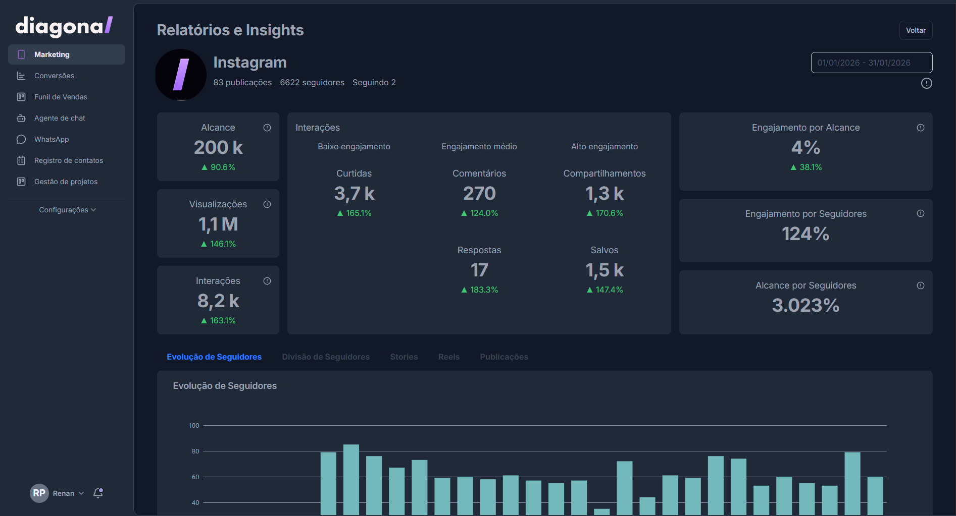The height and width of the screenshot is (516, 956).
Task: Click the WhatsApp speech bubble icon
Action: pyautogui.click(x=21, y=139)
